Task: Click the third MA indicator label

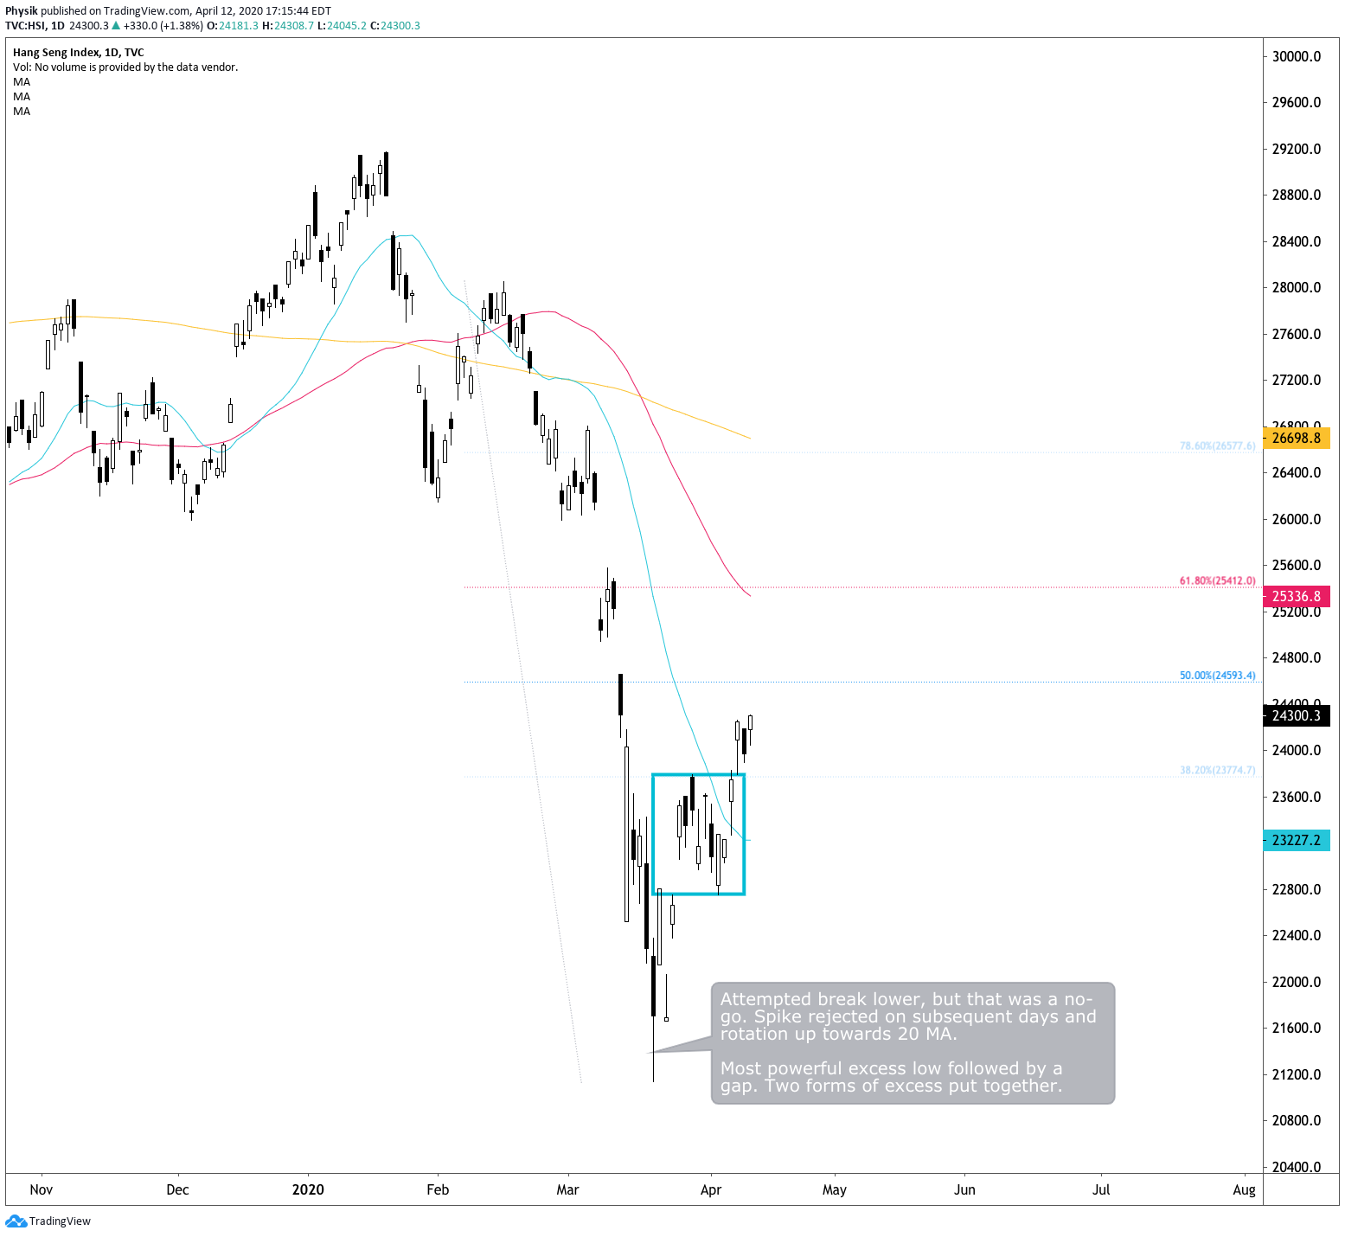Action: coord(22,112)
